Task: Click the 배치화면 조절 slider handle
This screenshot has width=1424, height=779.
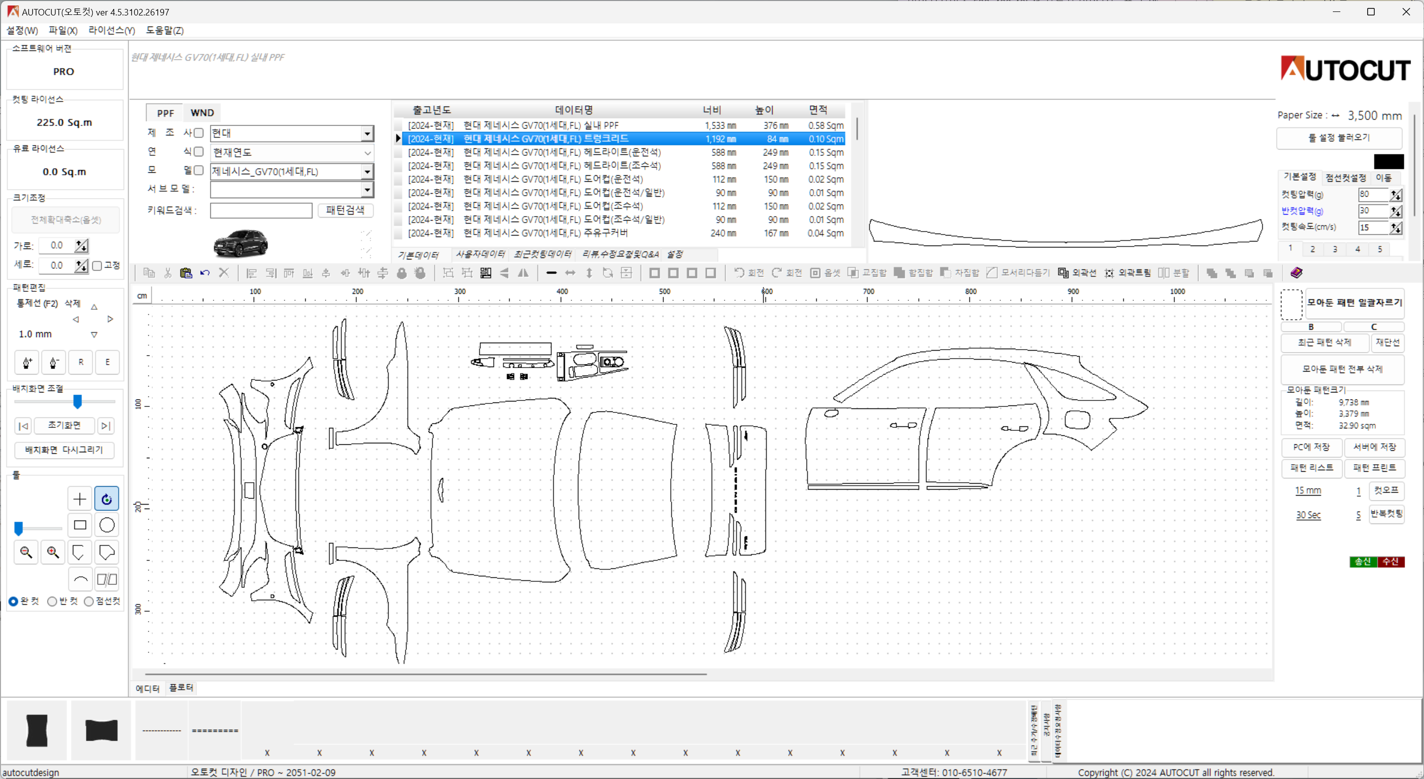Action: 77,401
